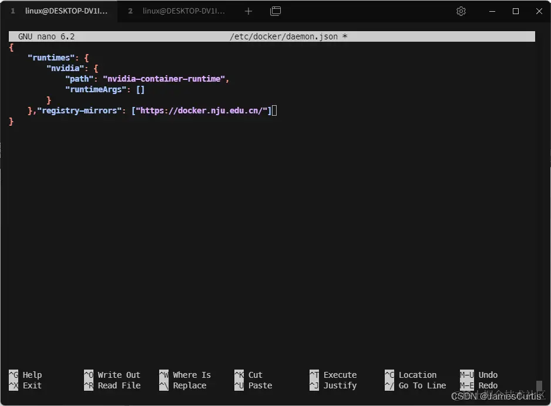Click the /etc/docker/daemon.json filename in header
Viewport: 551px width, 406px height.
284,36
